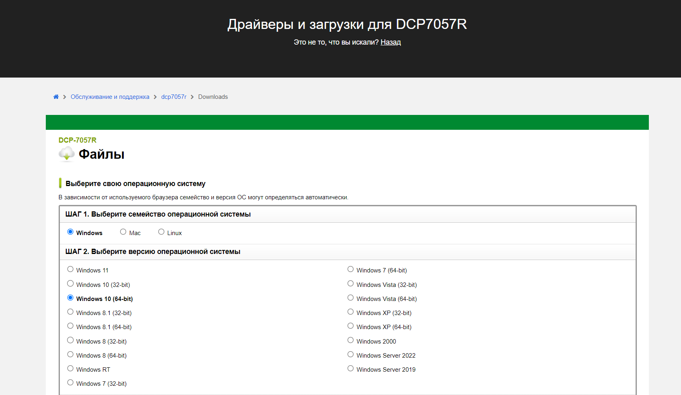
Task: Choose Windows Vista (32-bit) radio button
Action: (351, 284)
